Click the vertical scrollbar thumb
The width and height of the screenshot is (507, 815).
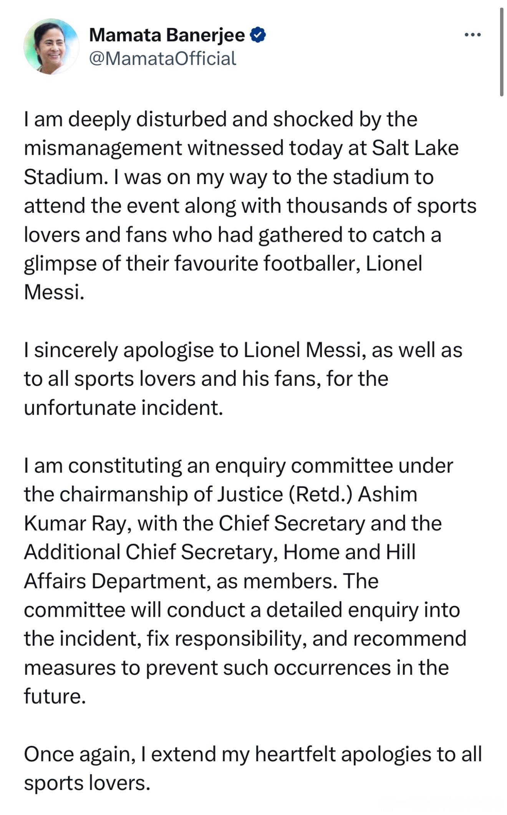pyautogui.click(x=501, y=52)
